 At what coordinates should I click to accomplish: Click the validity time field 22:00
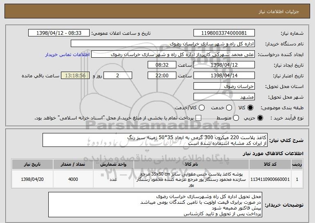162,76
